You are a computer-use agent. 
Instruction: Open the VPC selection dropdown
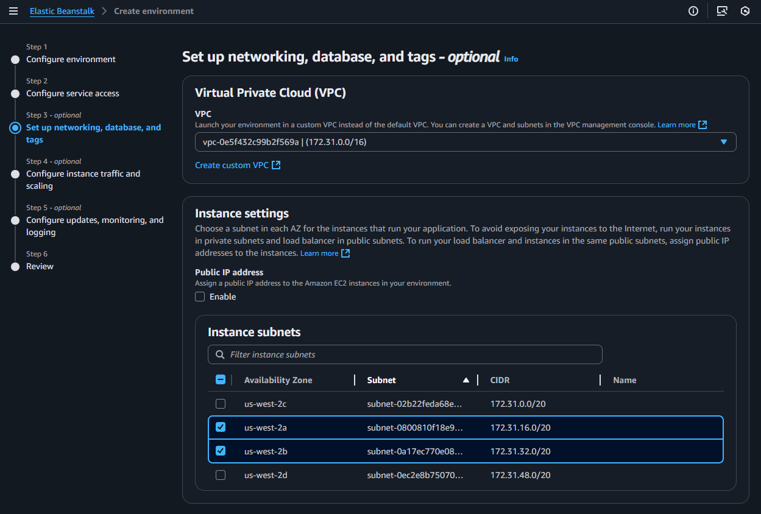(x=465, y=142)
